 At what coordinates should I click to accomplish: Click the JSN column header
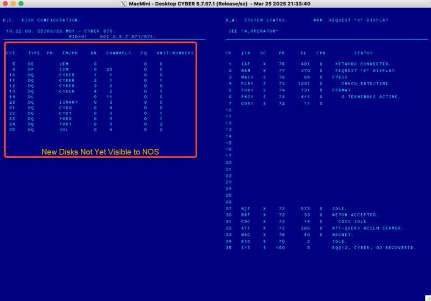pyautogui.click(x=246, y=53)
